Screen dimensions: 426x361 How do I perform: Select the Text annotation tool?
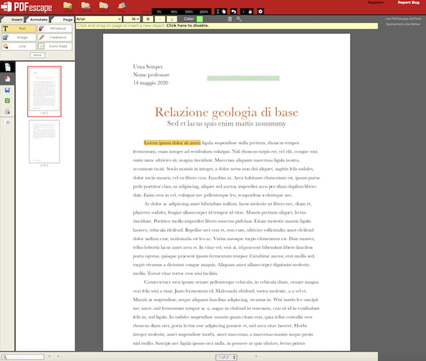[x=19, y=29]
